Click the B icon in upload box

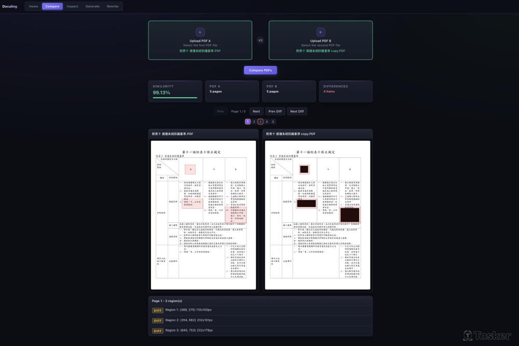(320, 32)
